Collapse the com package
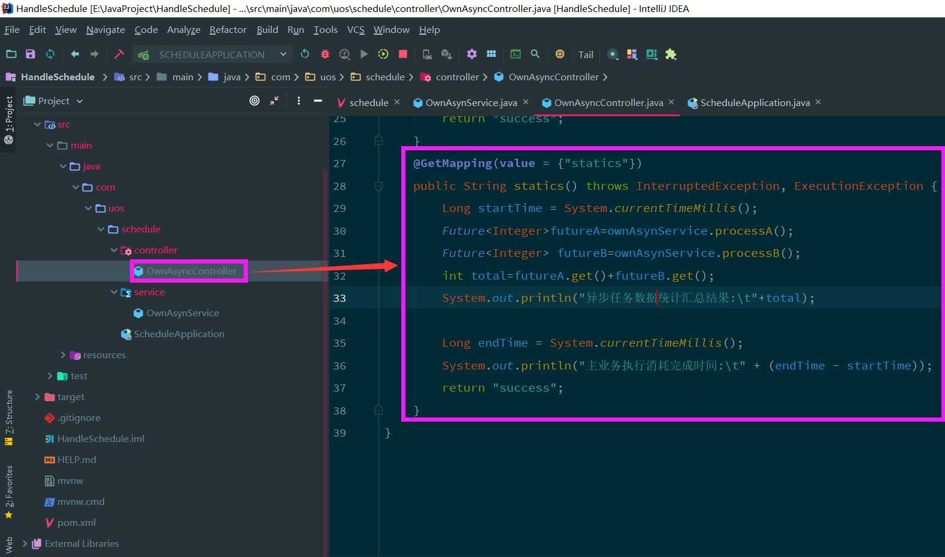The width and height of the screenshot is (945, 557). pos(75,187)
